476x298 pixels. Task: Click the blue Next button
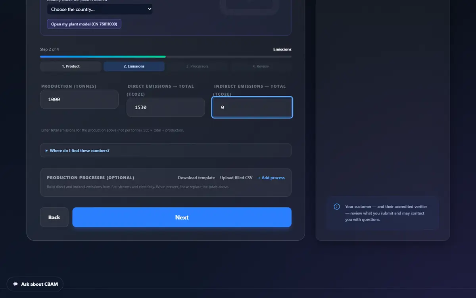[x=182, y=217]
